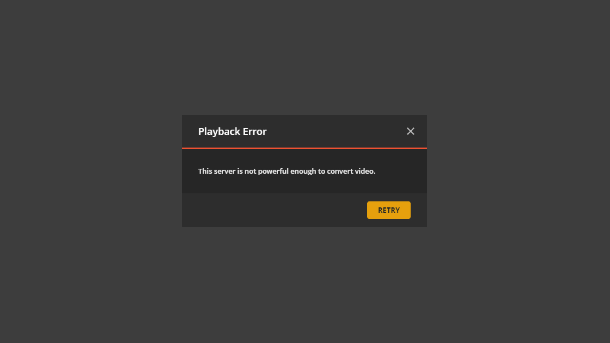The image size is (610, 343).
Task: Click the X icon to dismiss error
Action: pyautogui.click(x=410, y=131)
